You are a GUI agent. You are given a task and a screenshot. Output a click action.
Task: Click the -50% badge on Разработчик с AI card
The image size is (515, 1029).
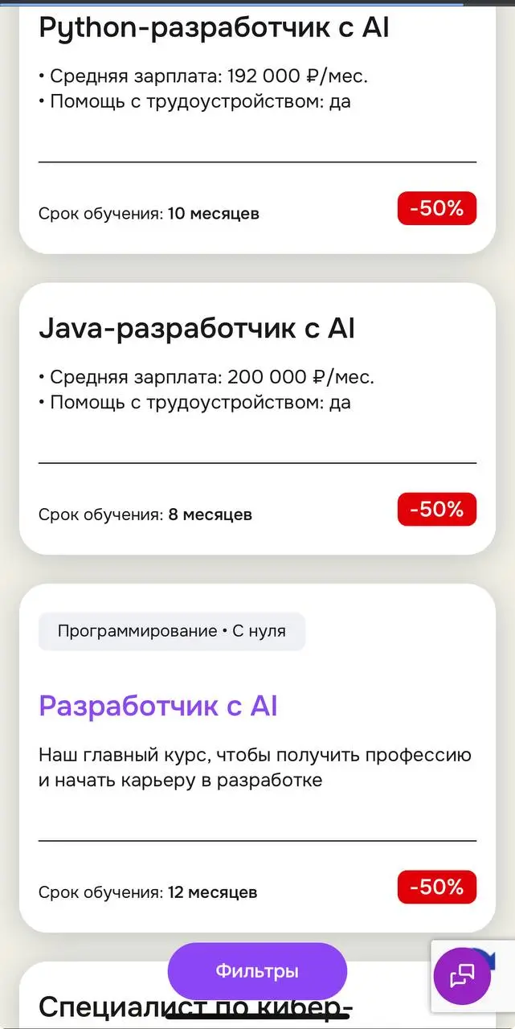point(436,887)
